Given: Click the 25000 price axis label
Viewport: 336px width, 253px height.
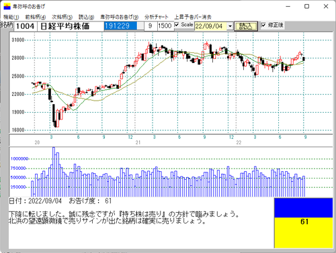Looking at the screenshot, I should click(17, 76).
